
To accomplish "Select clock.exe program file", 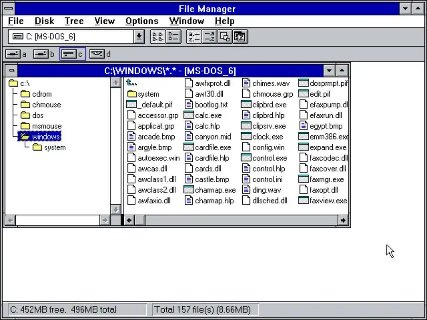I will (x=262, y=137).
